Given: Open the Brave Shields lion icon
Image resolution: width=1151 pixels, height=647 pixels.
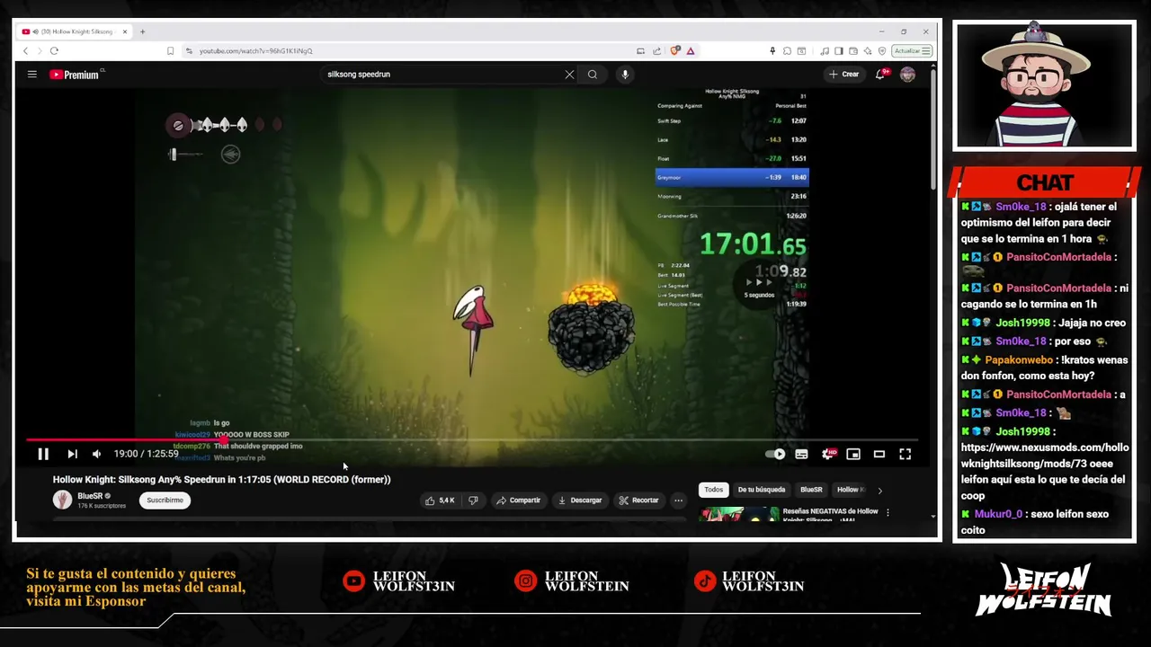Looking at the screenshot, I should coord(675,51).
